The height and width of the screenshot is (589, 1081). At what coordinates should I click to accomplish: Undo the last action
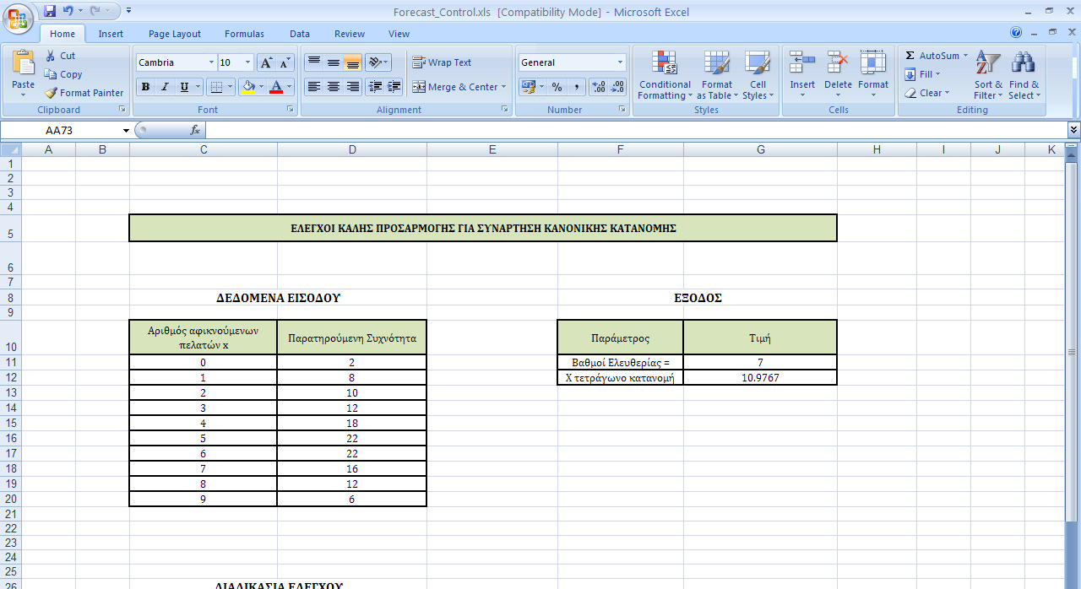point(68,11)
